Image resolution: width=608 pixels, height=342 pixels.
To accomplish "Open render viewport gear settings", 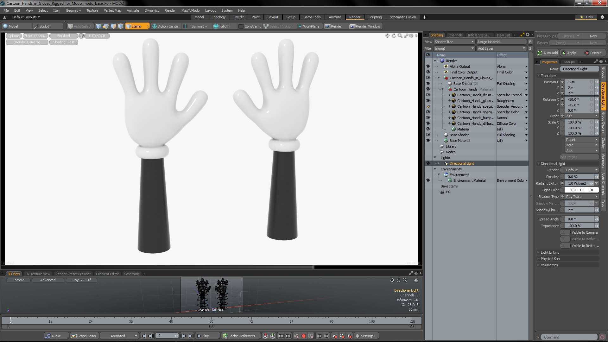I will click(x=411, y=36).
